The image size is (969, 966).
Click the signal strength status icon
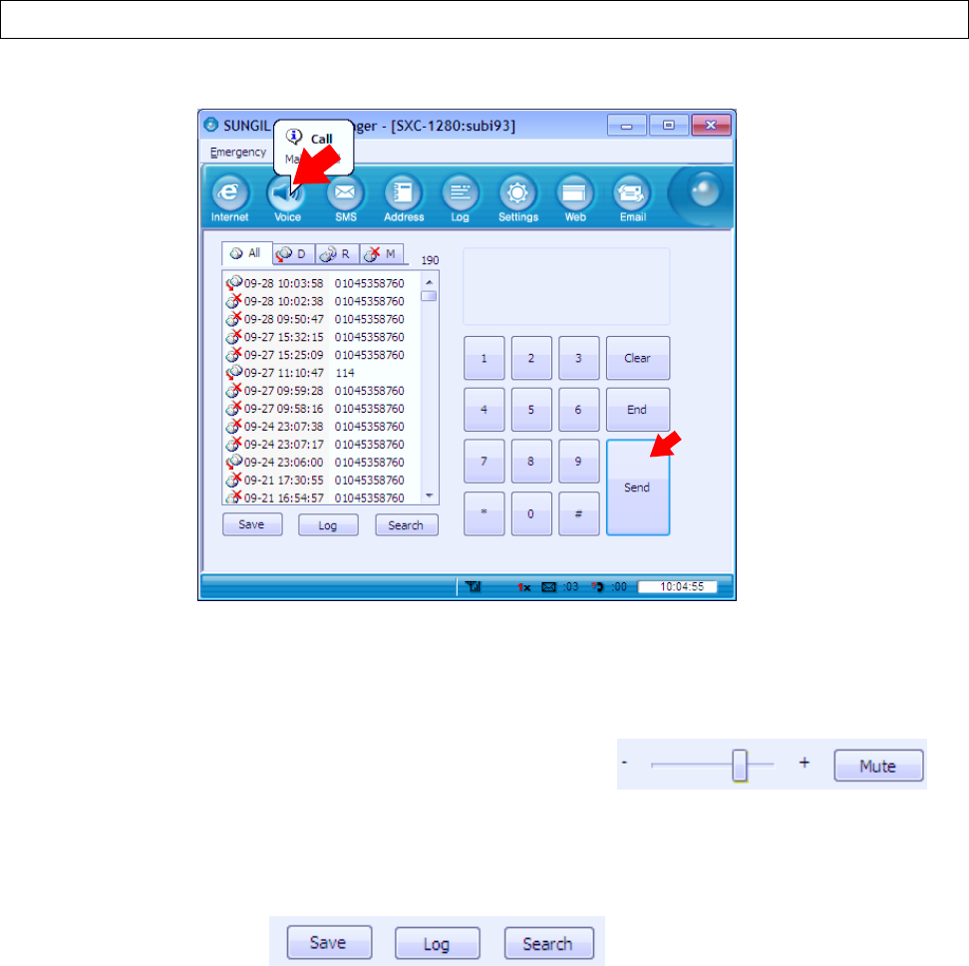click(x=474, y=586)
